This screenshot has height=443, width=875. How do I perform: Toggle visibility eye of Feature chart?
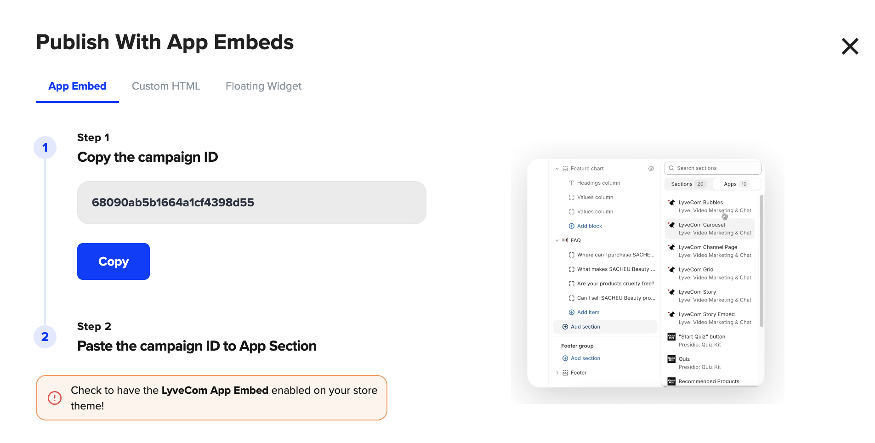[651, 169]
